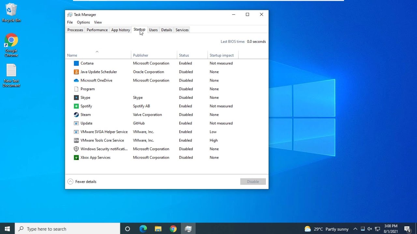Screen dimensions: 417x234
Task: Switch to the Details tab
Action: (166, 30)
